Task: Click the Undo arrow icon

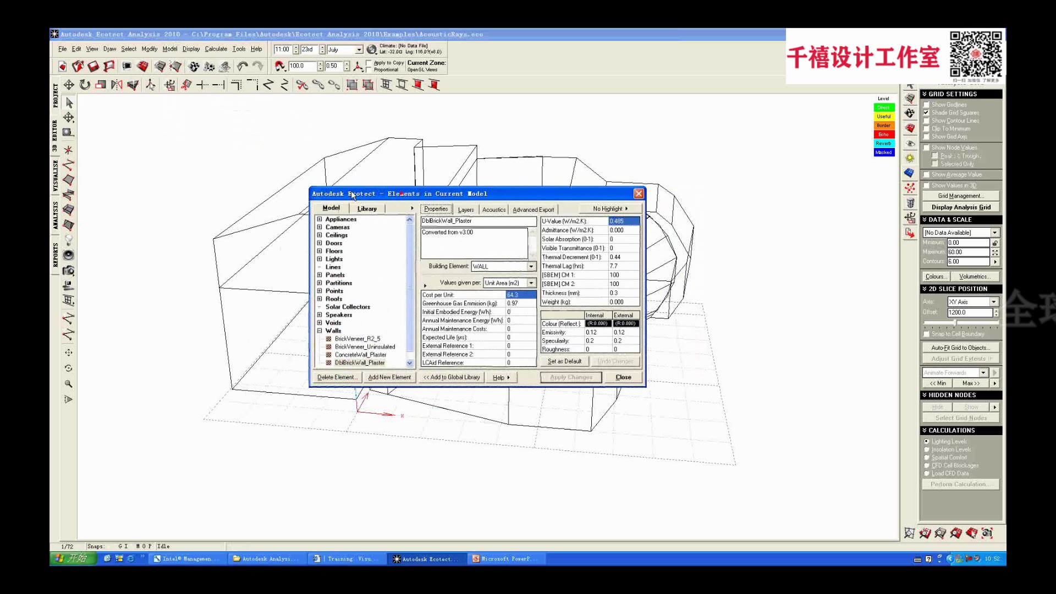Action: (242, 67)
